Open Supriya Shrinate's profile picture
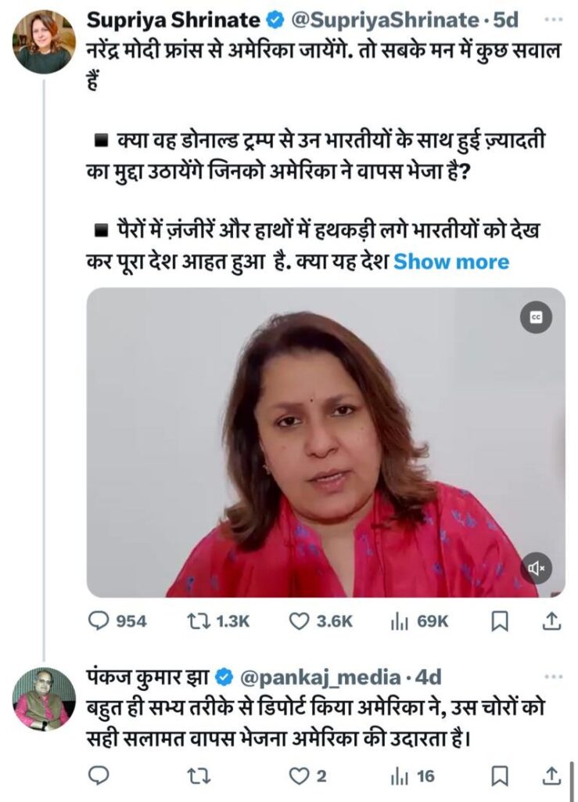Image resolution: width=578 pixels, height=802 pixels. (x=45, y=42)
